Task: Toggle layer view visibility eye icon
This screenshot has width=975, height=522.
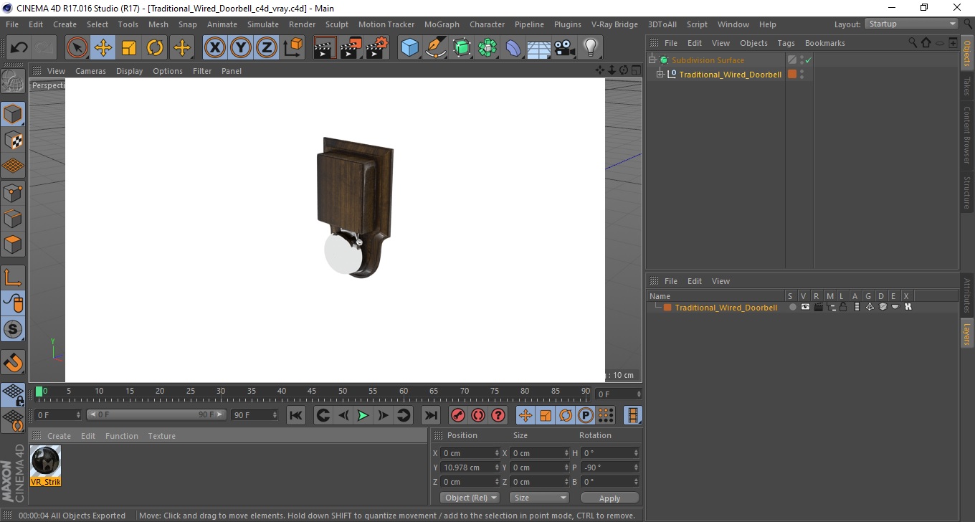Action: [805, 307]
